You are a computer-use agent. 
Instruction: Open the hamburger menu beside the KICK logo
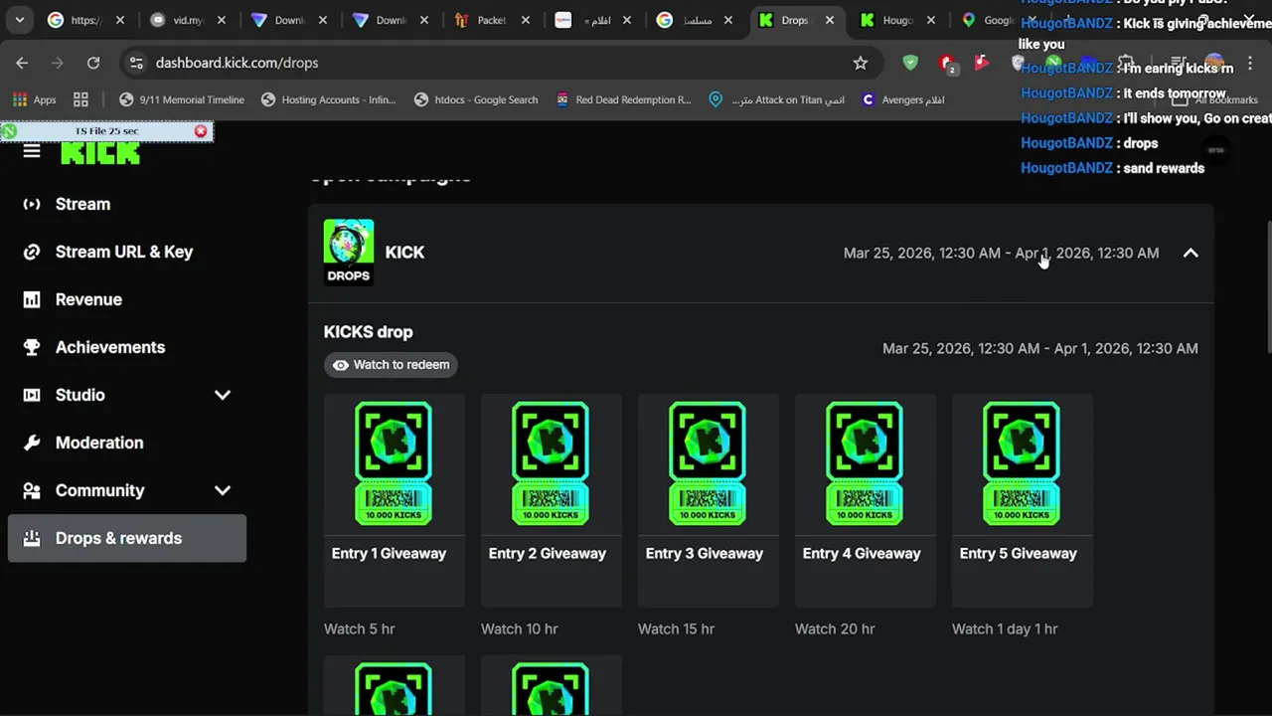click(x=32, y=151)
